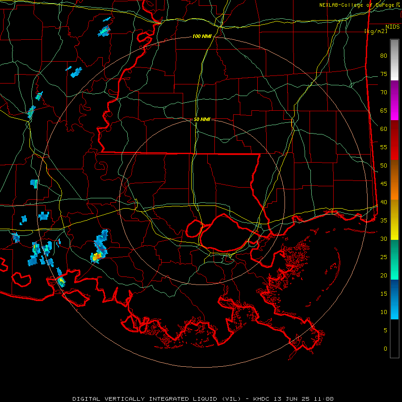This screenshot has width=402, height=402.
Task: Click the 5 value on color scale
Action: pos(385,331)
